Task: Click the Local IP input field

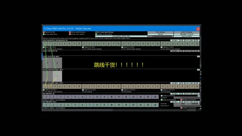Action: tap(187, 98)
